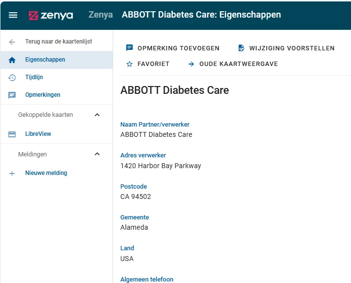Click Opmerking toevoegen button
The width and height of the screenshot is (351, 283).
pos(173,48)
